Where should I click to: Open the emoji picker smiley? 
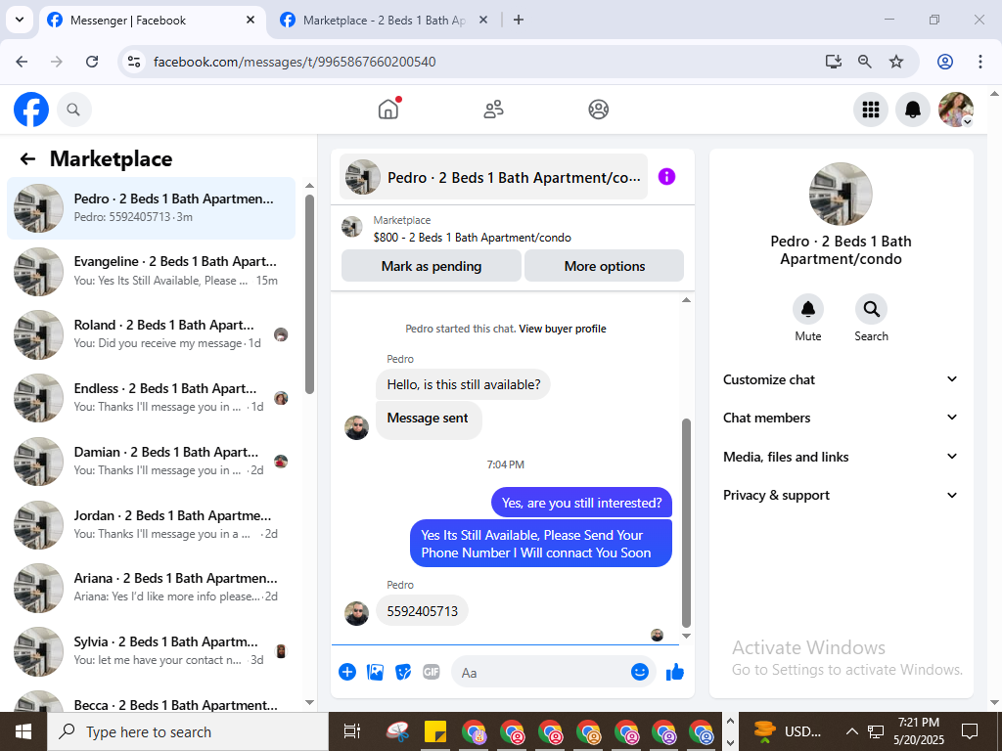coord(640,671)
